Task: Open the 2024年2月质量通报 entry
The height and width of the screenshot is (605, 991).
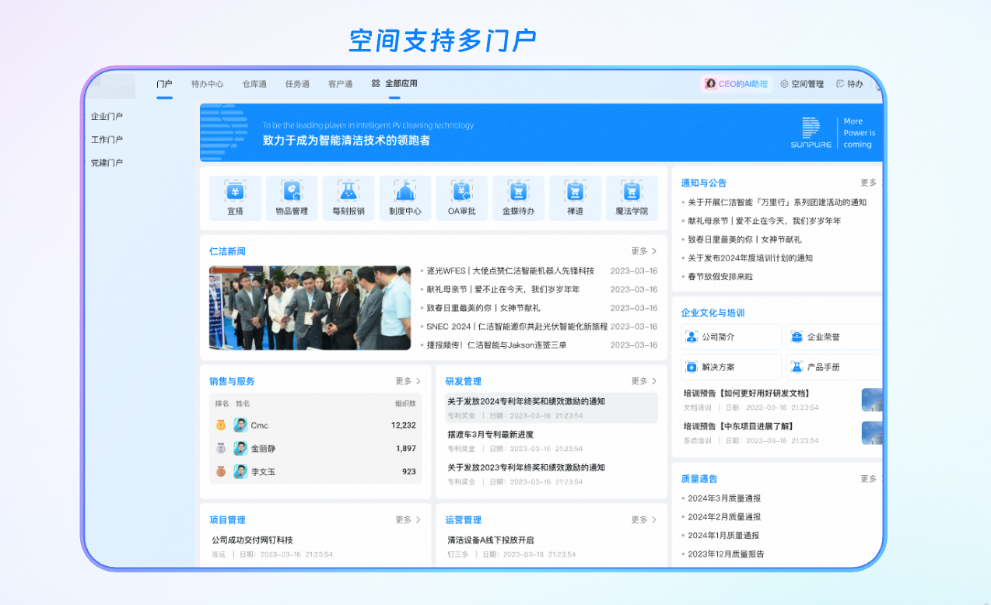Action: pos(724,517)
